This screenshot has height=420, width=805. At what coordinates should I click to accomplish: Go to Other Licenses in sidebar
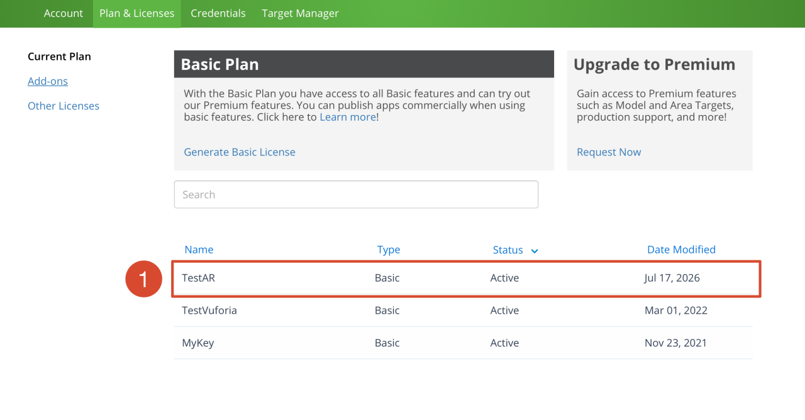[64, 106]
